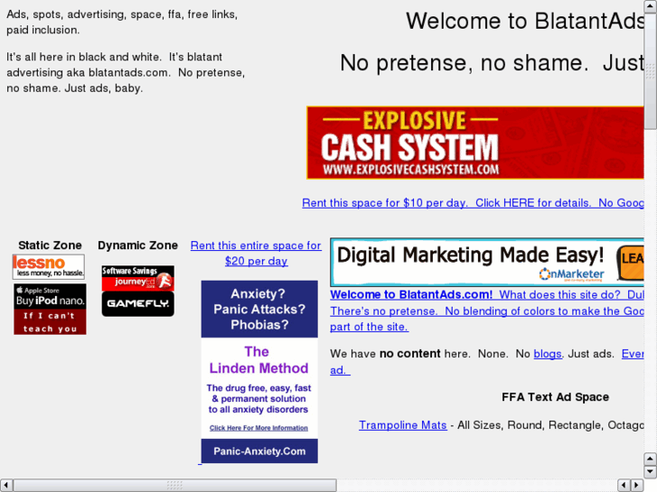Open the Panic-Anxiety.Com footer banner
Viewport: 657px width, 492px height.
[259, 451]
